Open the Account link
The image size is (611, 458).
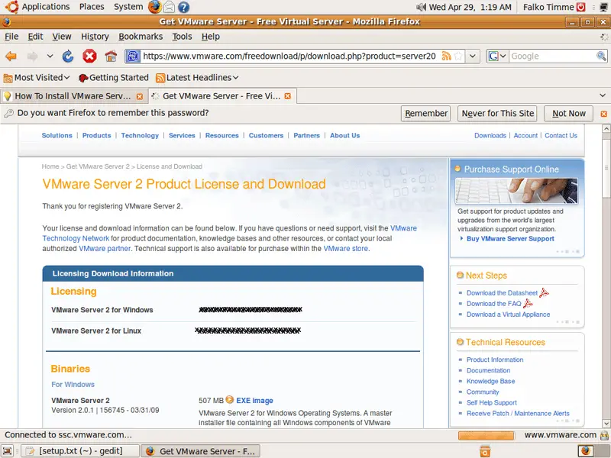pyautogui.click(x=525, y=136)
